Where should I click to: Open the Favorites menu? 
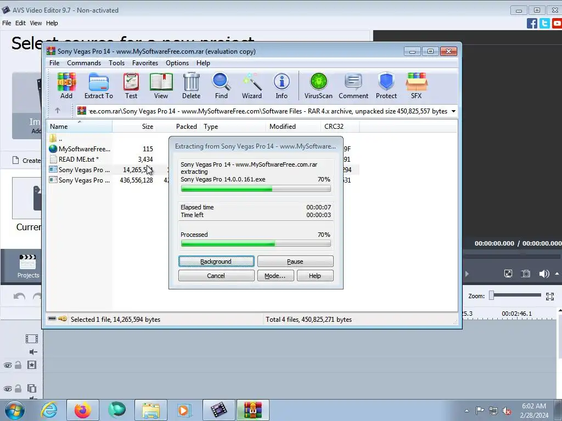coord(145,63)
